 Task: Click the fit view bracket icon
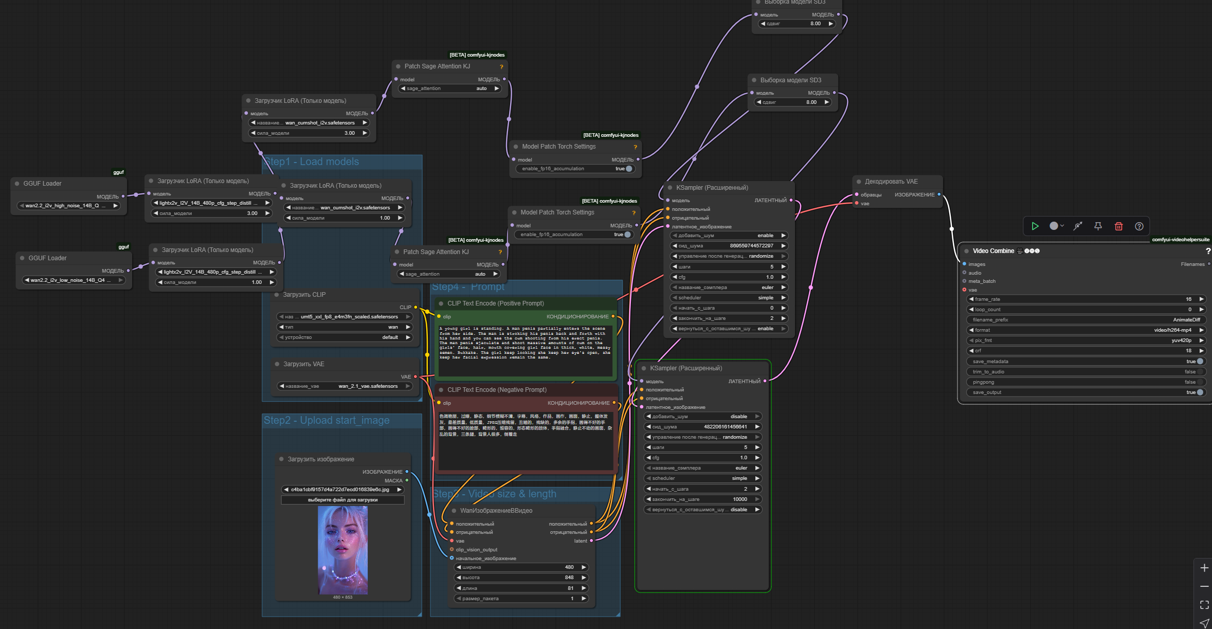[x=1204, y=605]
